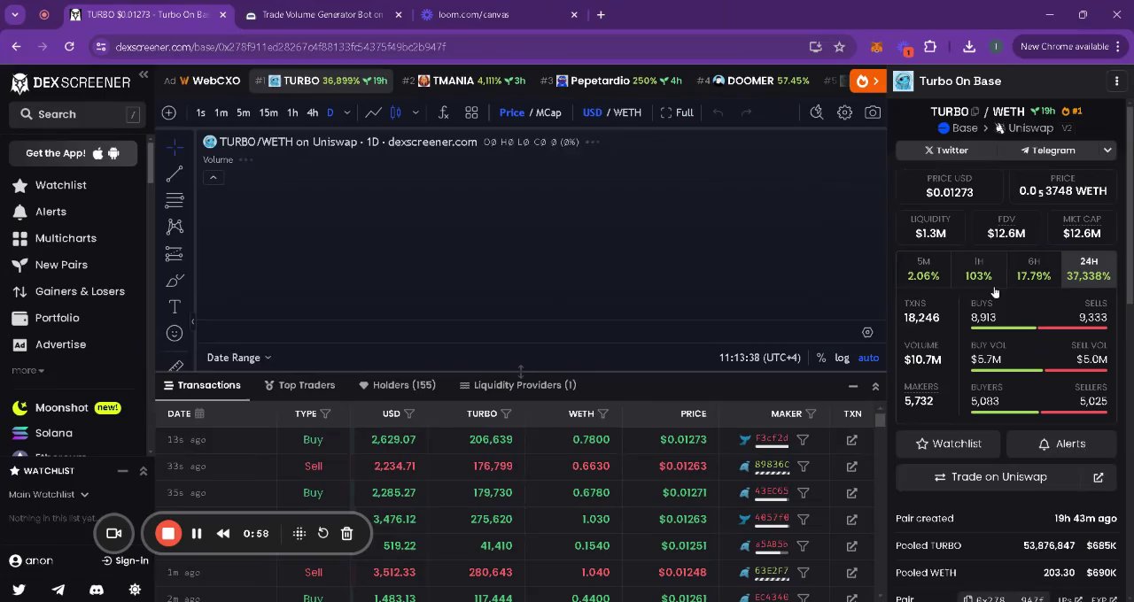
Task: Pause the screen recording
Action: 197,533
